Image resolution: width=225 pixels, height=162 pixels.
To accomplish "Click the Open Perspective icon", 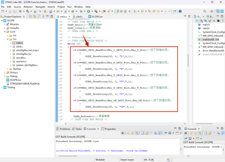I will pyautogui.click(x=212, y=11).
